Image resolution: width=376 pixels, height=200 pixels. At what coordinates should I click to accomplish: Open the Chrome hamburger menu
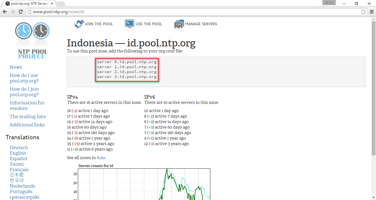tap(372, 12)
